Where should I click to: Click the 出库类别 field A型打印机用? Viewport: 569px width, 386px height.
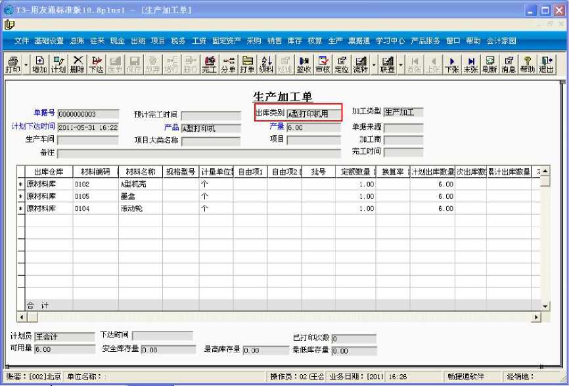(x=314, y=114)
